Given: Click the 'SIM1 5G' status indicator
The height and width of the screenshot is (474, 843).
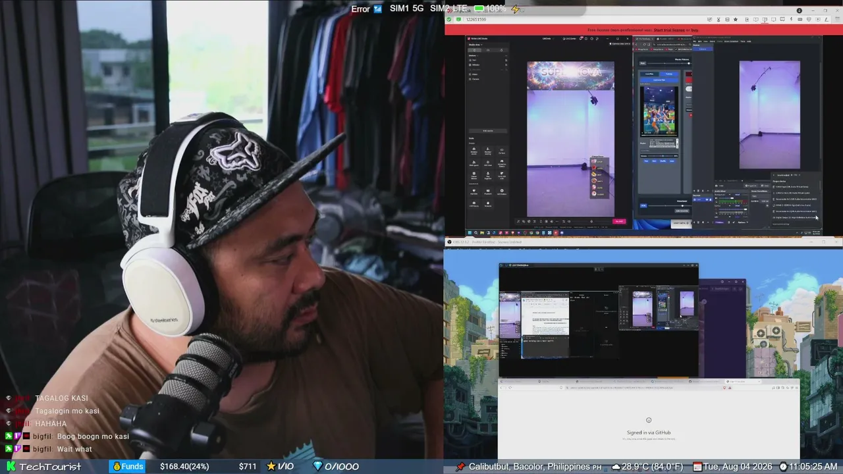Looking at the screenshot, I should [x=407, y=9].
